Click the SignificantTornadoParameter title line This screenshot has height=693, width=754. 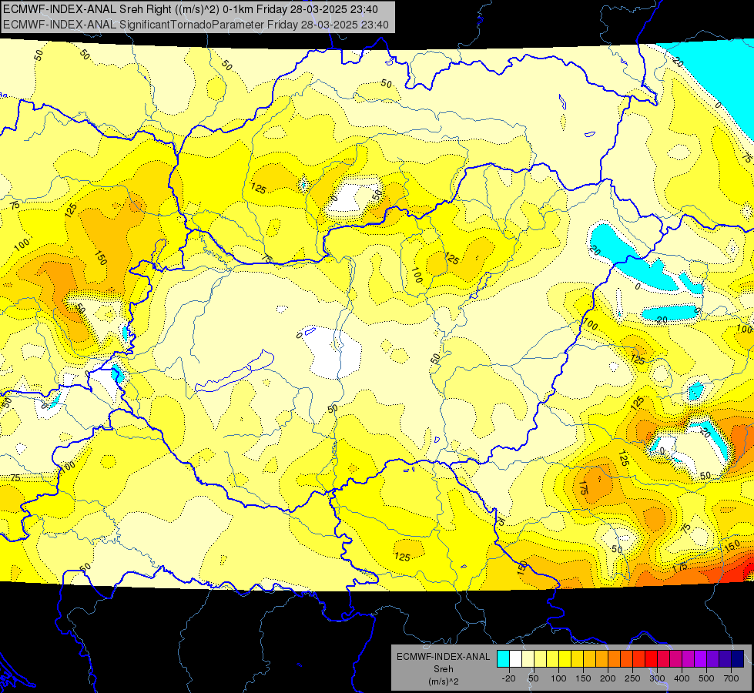(x=196, y=25)
